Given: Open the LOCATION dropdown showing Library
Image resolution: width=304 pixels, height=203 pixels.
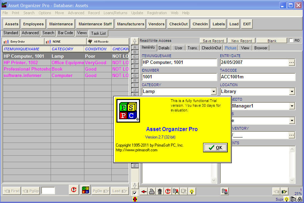Looking at the screenshot, I should 291,92.
